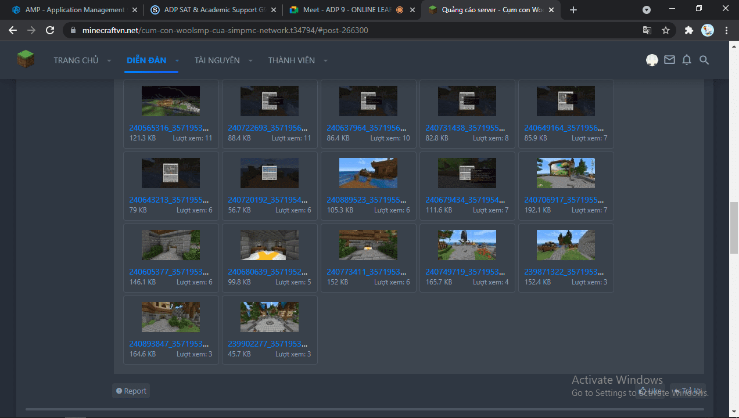The image size is (739, 418).
Task: Click the Report button
Action: tap(131, 391)
